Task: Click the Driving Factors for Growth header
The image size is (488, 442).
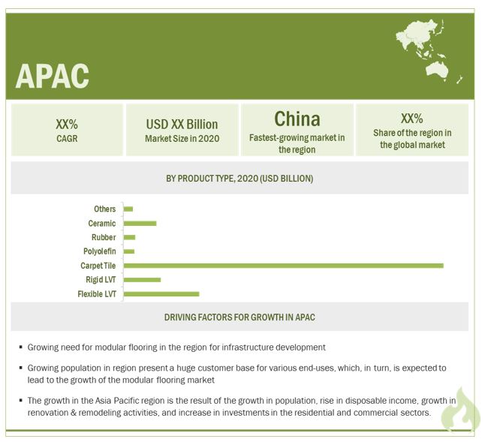Action: (239, 317)
